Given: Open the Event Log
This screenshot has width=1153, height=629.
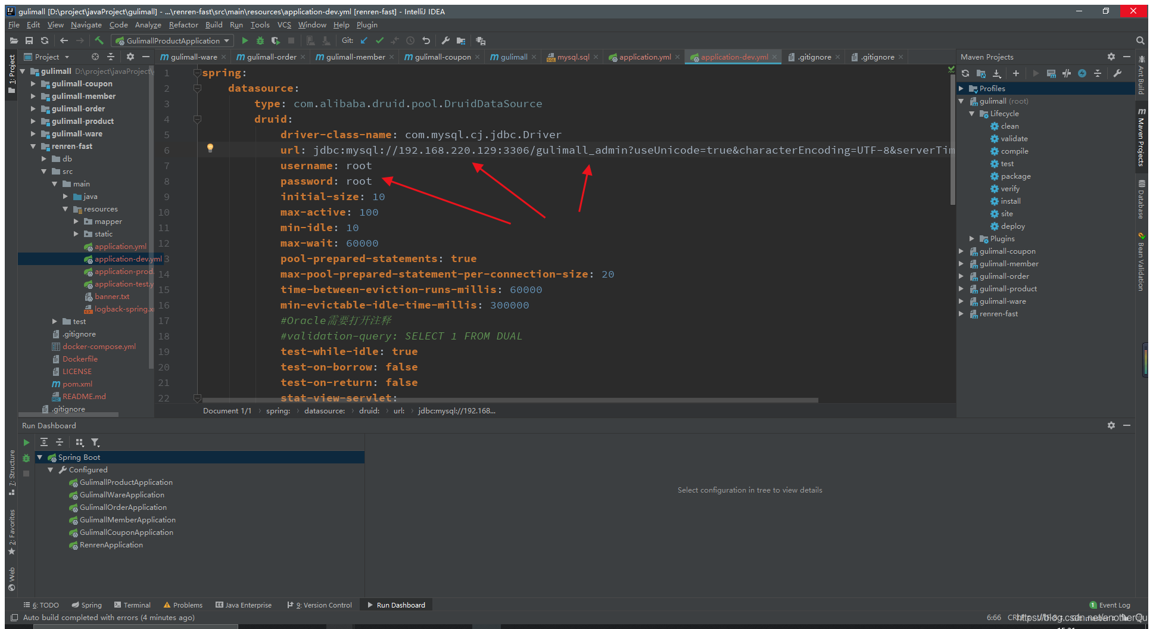Looking at the screenshot, I should [x=1110, y=605].
